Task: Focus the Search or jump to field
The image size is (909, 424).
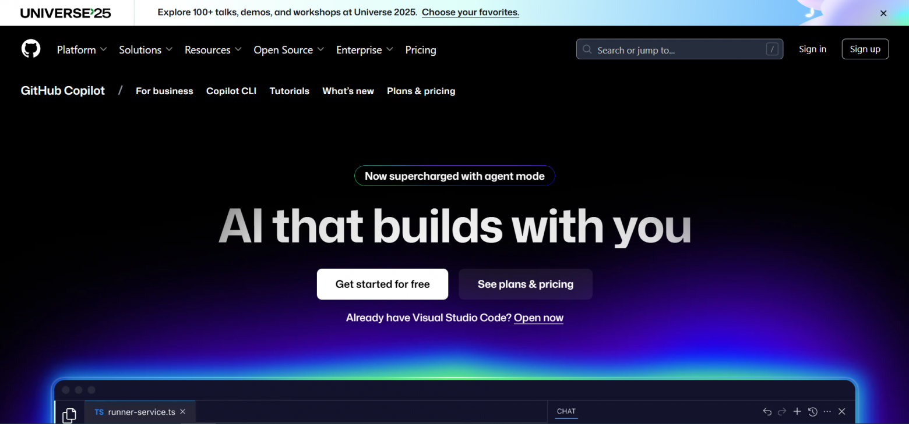Action: click(679, 49)
